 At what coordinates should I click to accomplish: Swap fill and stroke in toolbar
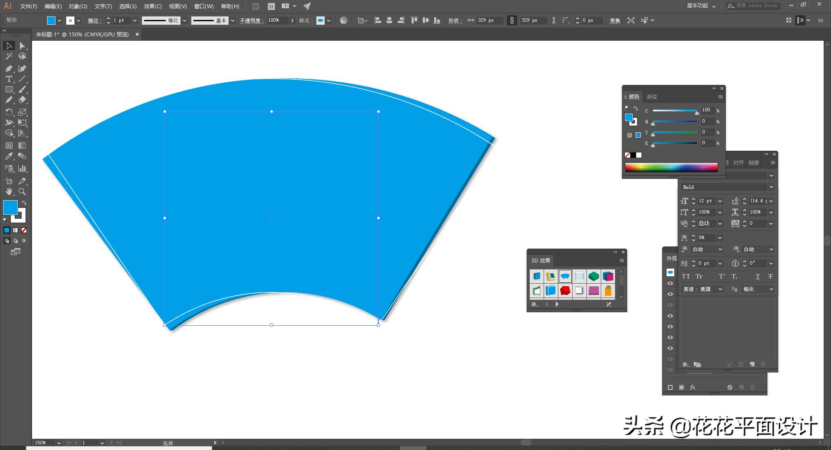pos(24,203)
